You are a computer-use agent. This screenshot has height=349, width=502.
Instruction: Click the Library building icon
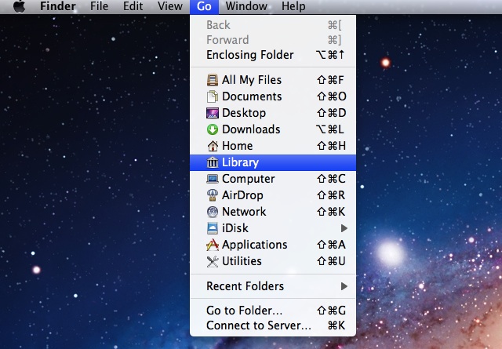click(x=213, y=162)
